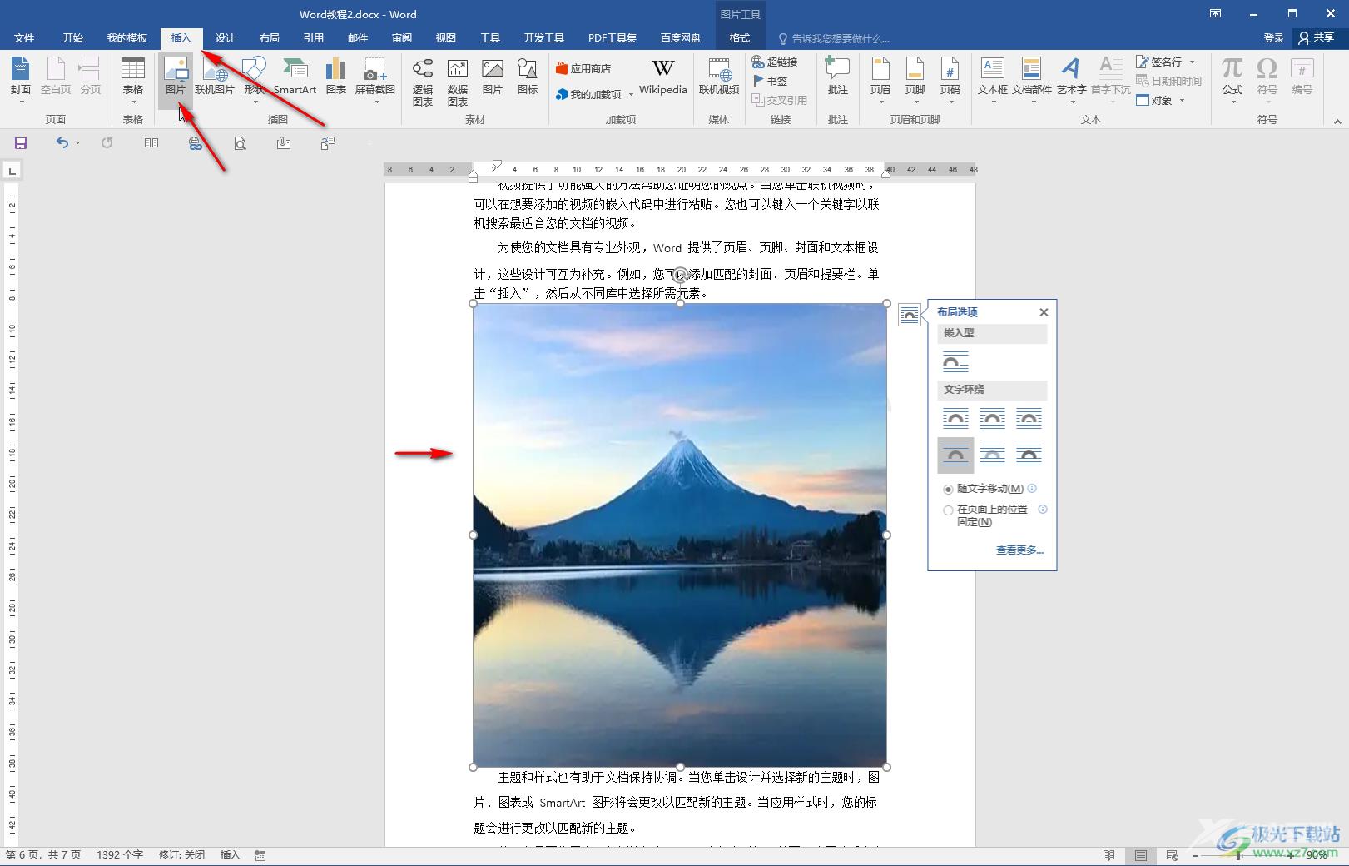Switch to read mode view in status bar
Viewport: 1349px width, 866px height.
pos(1108,855)
